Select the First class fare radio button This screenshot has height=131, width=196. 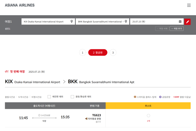[x=148, y=115]
